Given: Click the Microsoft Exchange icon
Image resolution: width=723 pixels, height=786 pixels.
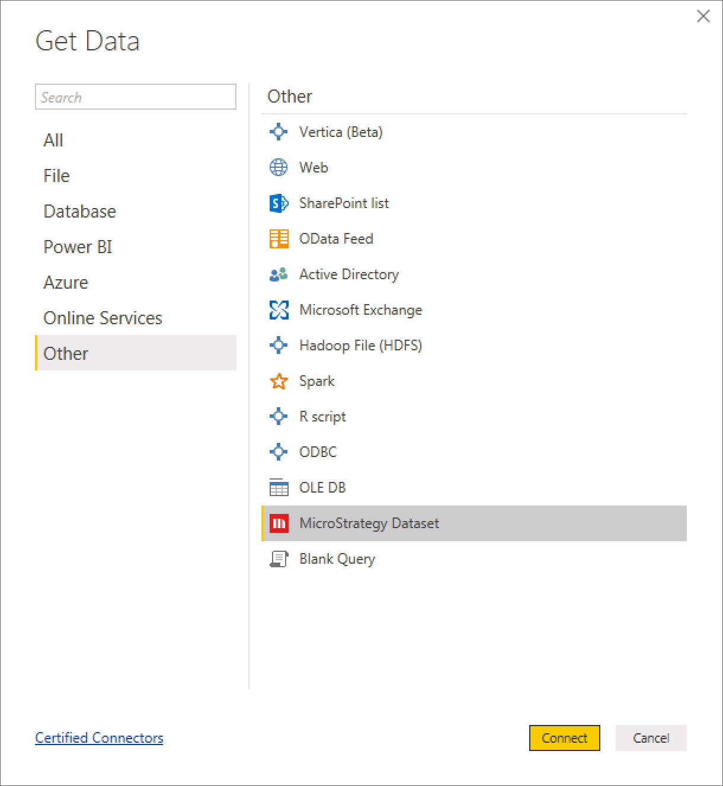Looking at the screenshot, I should (279, 310).
